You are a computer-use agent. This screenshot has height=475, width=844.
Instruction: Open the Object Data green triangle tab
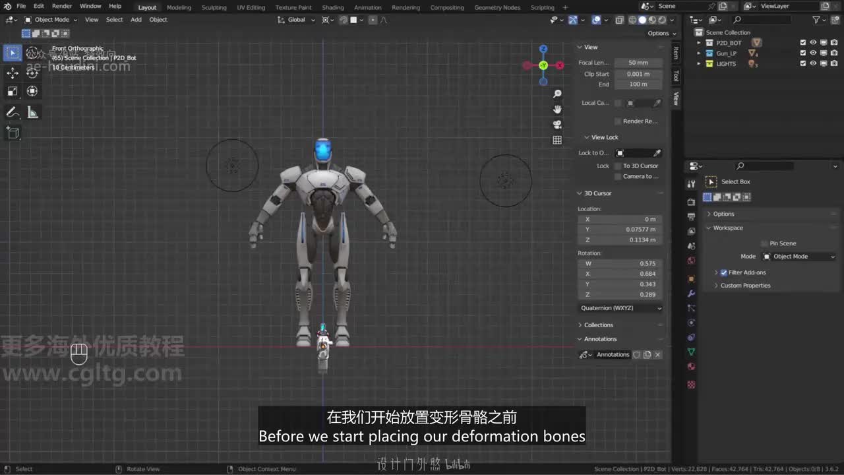pos(691,352)
